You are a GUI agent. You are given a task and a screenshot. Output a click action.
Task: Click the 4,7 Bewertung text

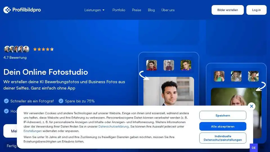15,57
